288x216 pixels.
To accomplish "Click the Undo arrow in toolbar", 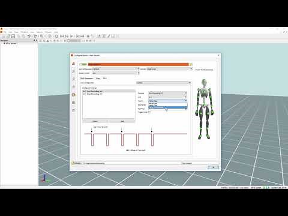I will pyautogui.click(x=29, y=36).
